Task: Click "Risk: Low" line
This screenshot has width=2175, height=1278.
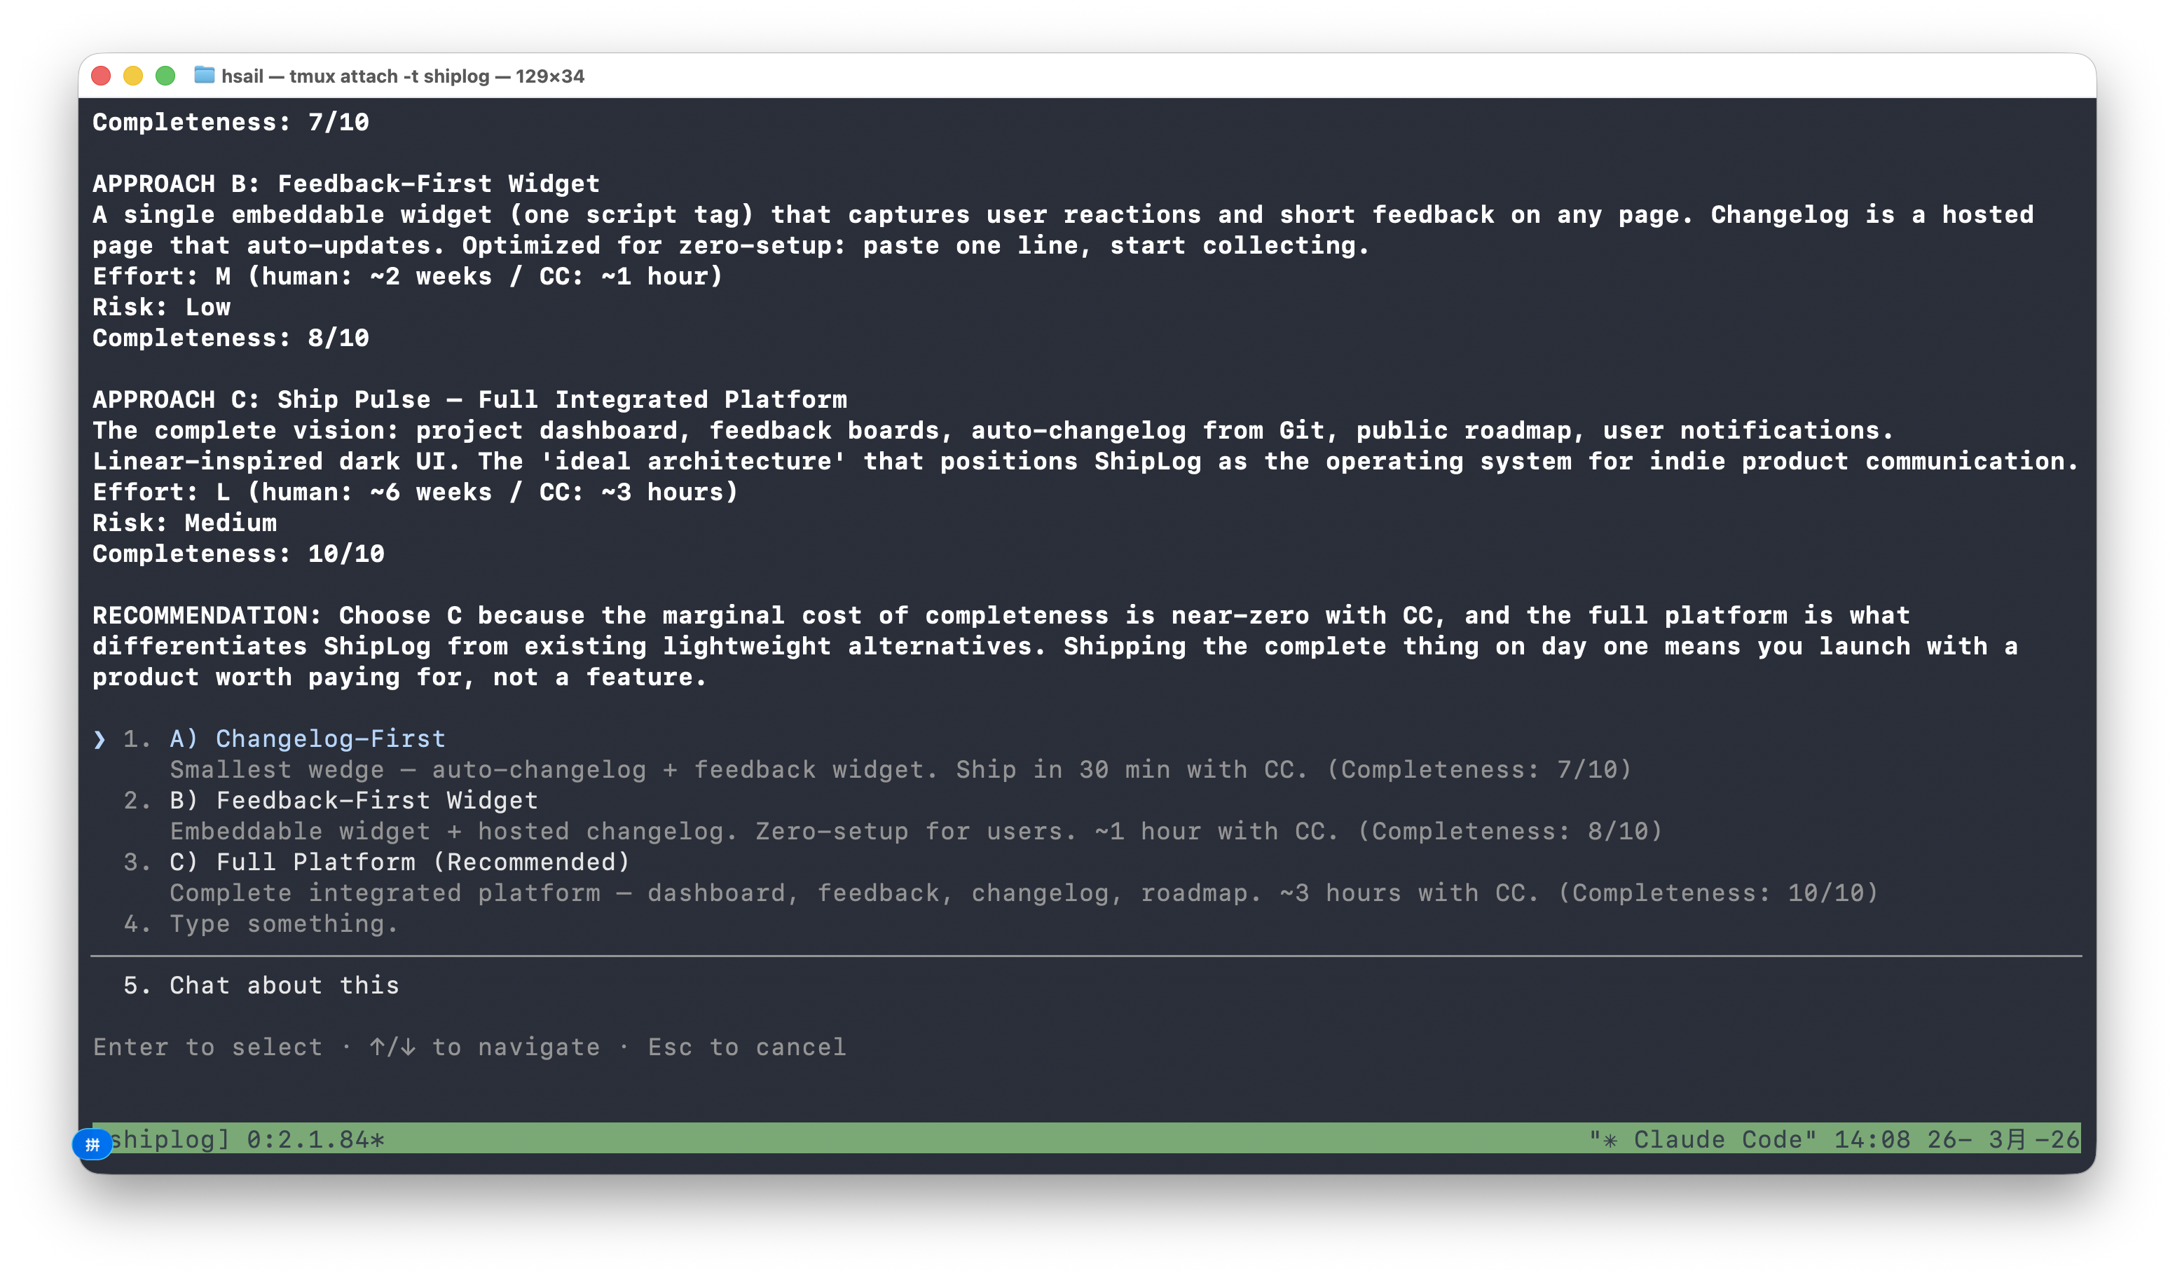Action: tap(161, 307)
